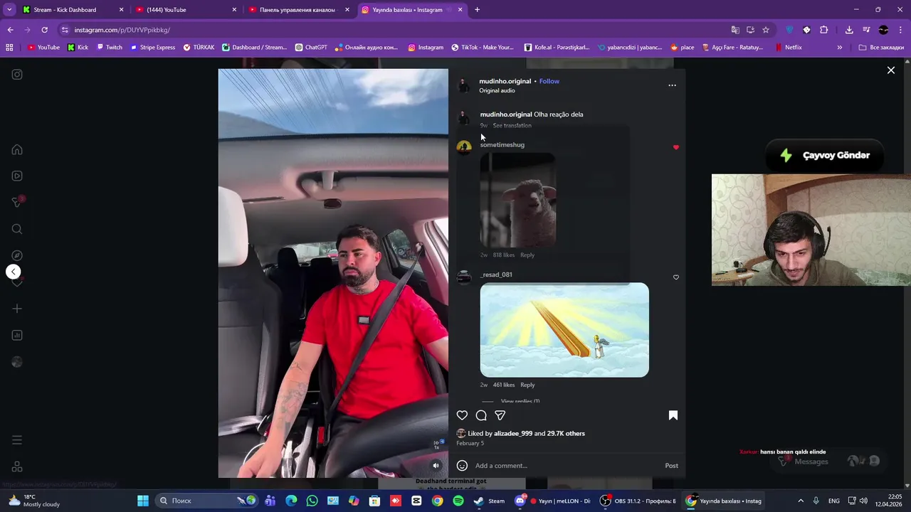Go to previous post with left arrow
This screenshot has width=911, height=512.
[x=13, y=272]
